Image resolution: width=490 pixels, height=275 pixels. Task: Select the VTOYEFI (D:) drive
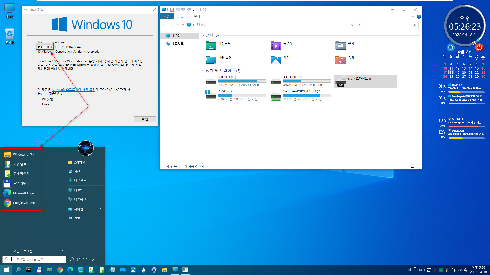[236, 81]
